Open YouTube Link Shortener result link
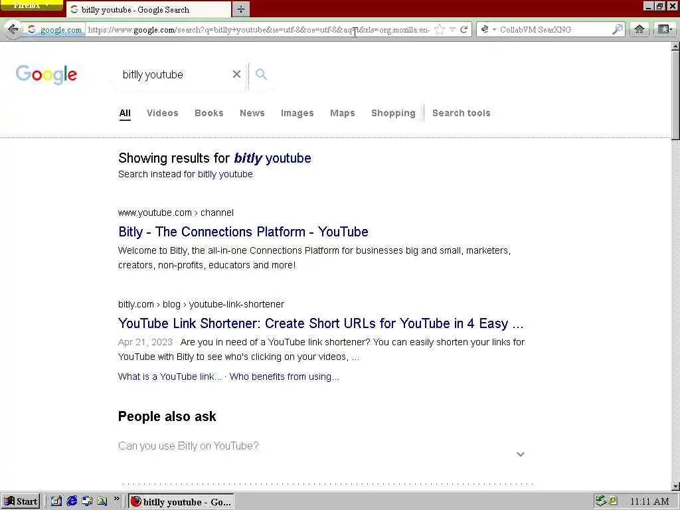This screenshot has height=510, width=680. tap(321, 323)
